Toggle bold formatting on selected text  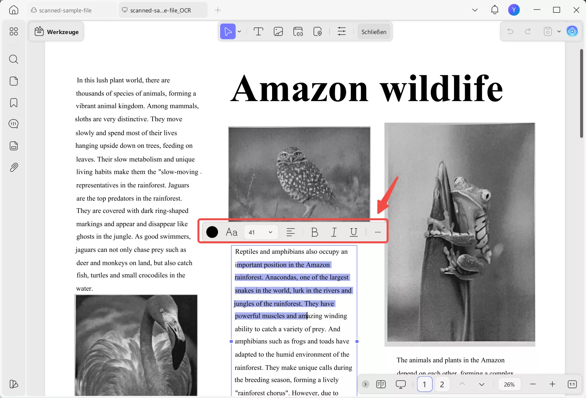click(315, 232)
